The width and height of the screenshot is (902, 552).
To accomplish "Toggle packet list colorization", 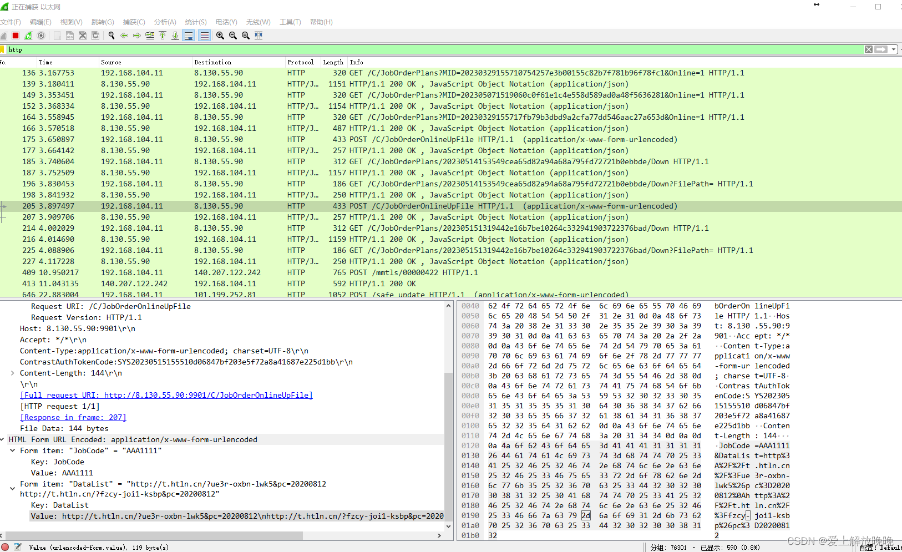I will (204, 36).
